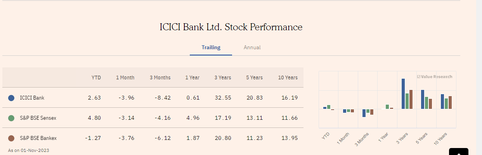The height and width of the screenshot is (155, 482).
Task: Click the scroll-to-top arrow button
Action: (x=458, y=152)
